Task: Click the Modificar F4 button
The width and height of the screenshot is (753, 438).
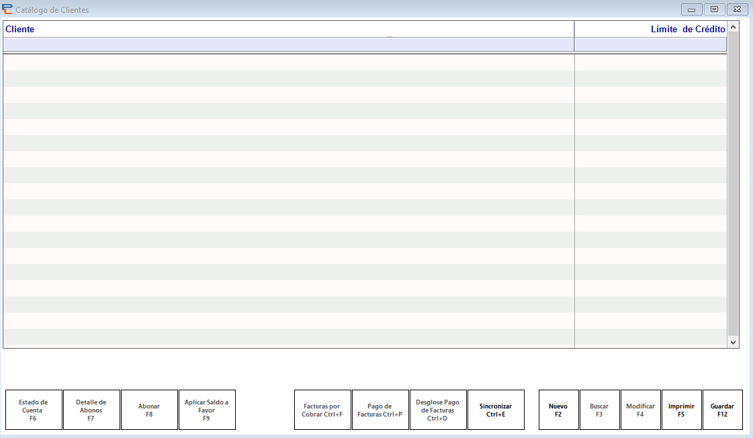Action: click(x=641, y=410)
